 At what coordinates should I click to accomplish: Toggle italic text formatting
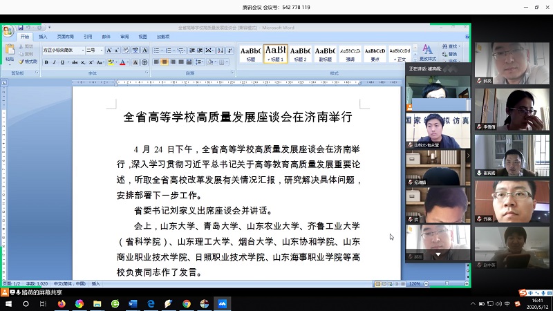(x=55, y=62)
